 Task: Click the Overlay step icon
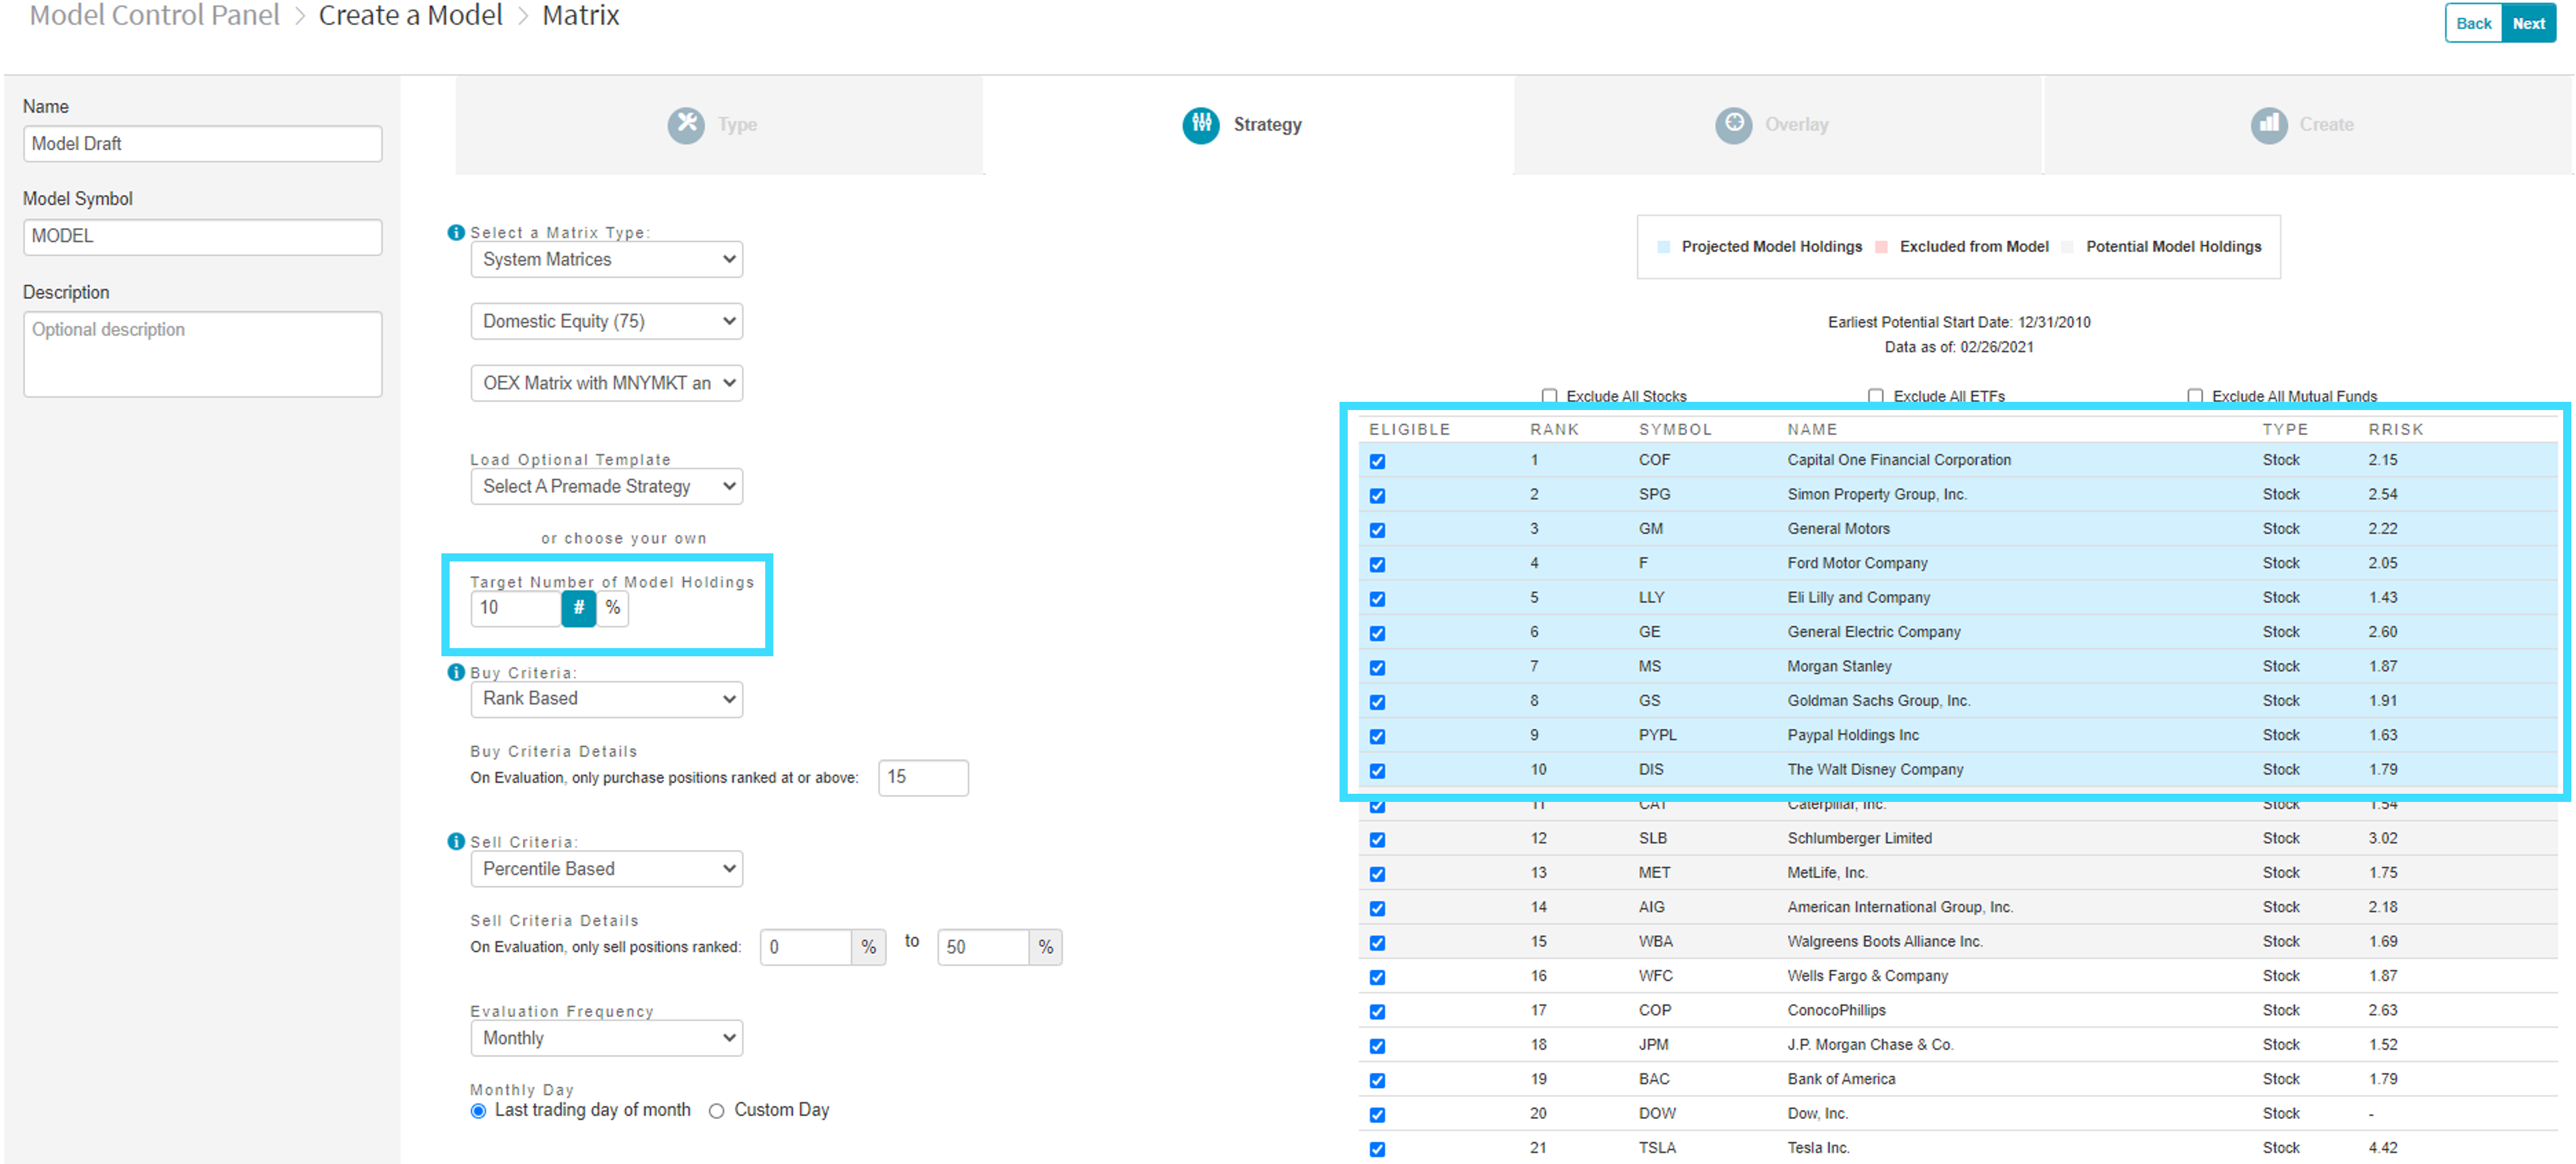[1734, 125]
